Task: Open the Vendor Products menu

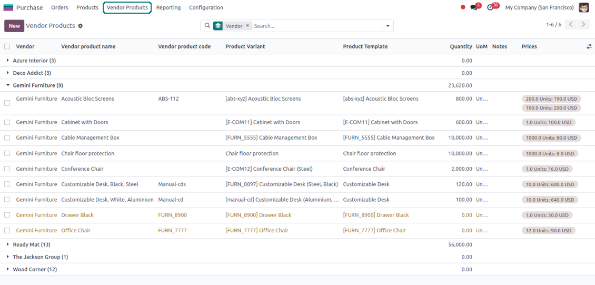Action: (x=127, y=7)
